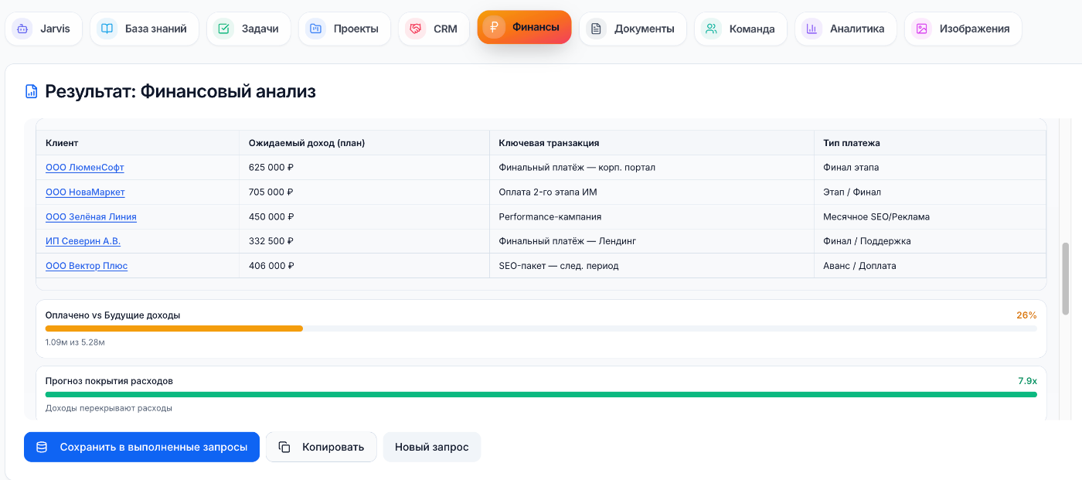The width and height of the screenshot is (1082, 480).
Task: Open the ИП Северин А.В. link
Action: (83, 241)
